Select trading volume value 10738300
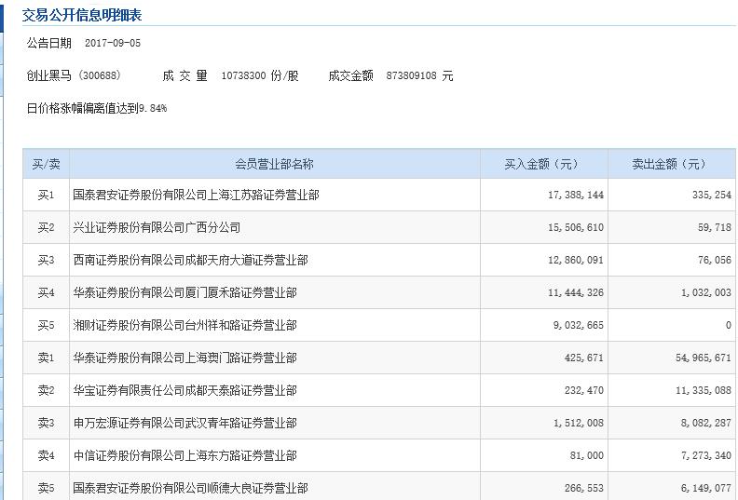 [x=244, y=75]
